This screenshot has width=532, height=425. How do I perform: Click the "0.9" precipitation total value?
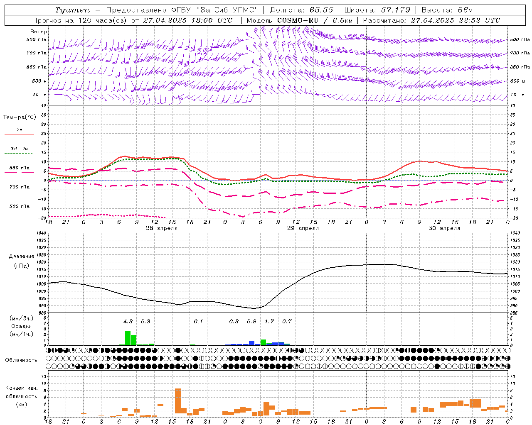[x=251, y=321]
